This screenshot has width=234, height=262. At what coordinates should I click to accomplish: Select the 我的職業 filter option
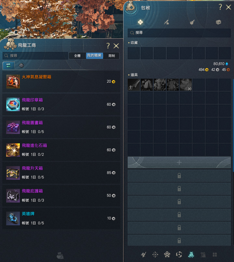pyautogui.click(x=94, y=56)
